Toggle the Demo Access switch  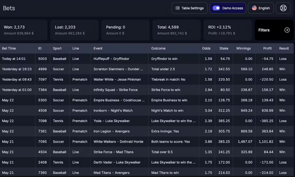click(216, 8)
